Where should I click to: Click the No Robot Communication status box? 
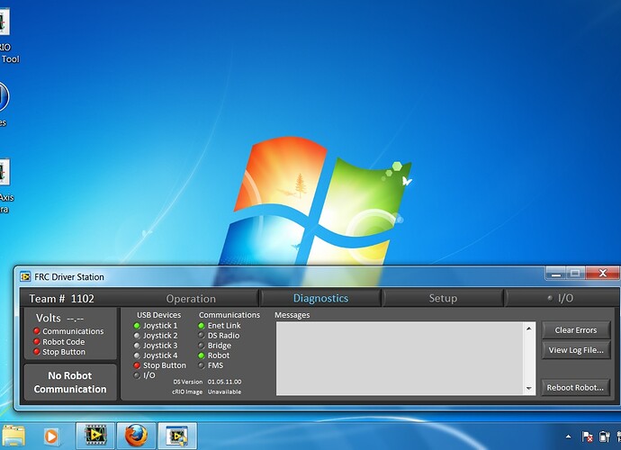[70, 382]
